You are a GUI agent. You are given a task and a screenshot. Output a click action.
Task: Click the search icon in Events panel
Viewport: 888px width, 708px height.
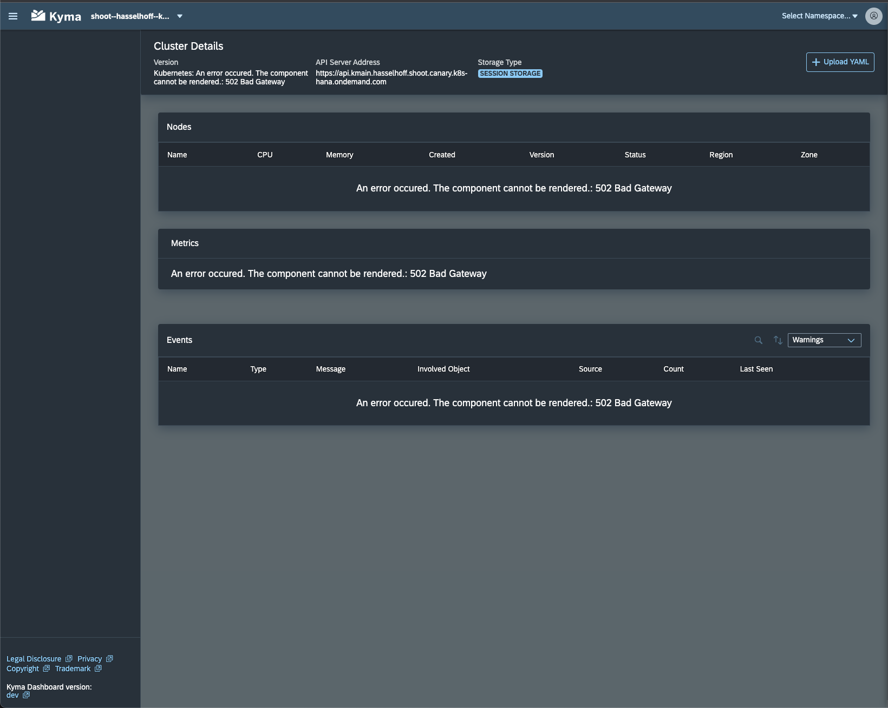pos(758,340)
